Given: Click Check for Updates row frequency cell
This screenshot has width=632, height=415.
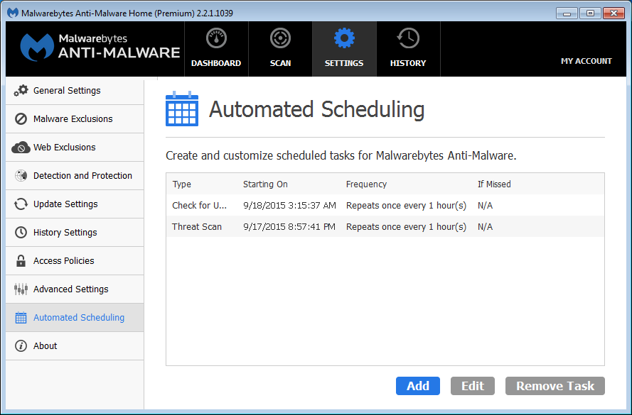Looking at the screenshot, I should click(x=406, y=206).
